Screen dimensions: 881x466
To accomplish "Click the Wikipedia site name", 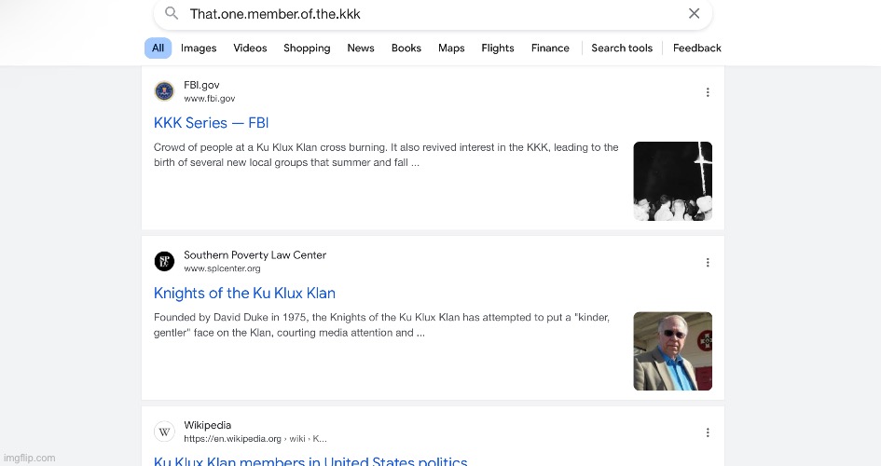I will pos(207,425).
